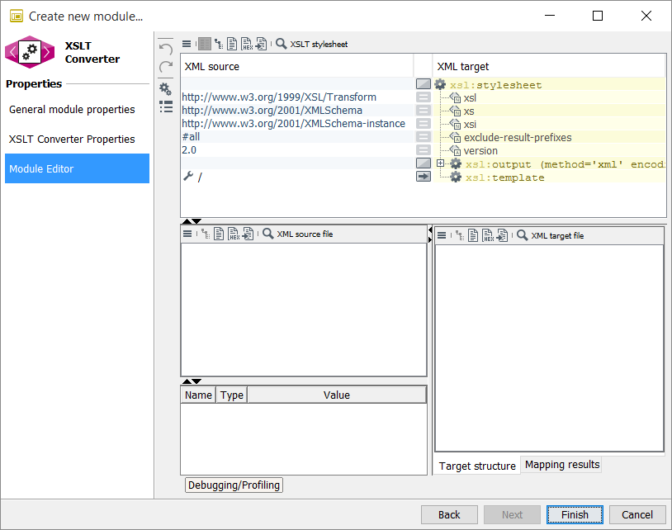
Task: Toggle the mapping button beside xsl:output row
Action: [424, 163]
